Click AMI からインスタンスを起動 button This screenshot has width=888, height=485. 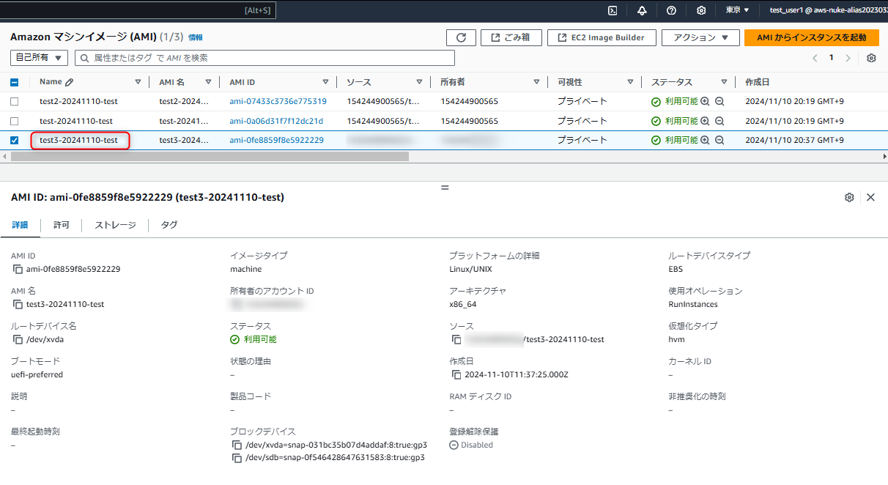click(811, 37)
